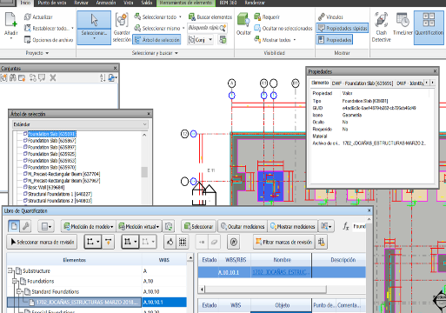Viewport: 446px width, 313px height.
Task: Open Vínculos in Mostrar group
Action: click(330, 17)
